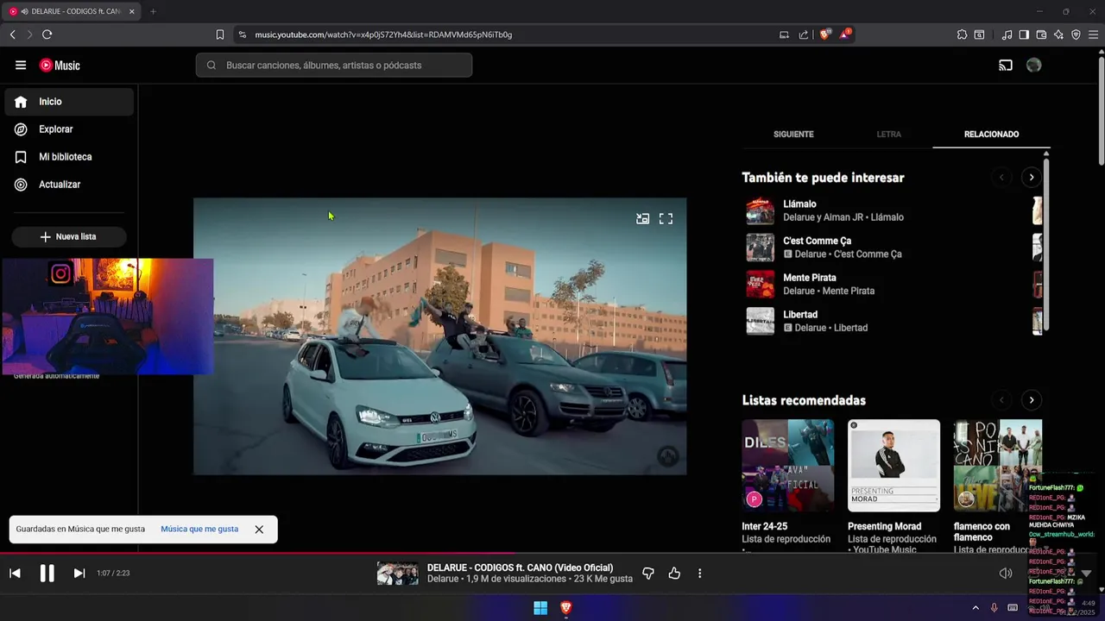Viewport: 1105px width, 621px height.
Task: Open Brave Rewards triangle icon
Action: coord(847,34)
